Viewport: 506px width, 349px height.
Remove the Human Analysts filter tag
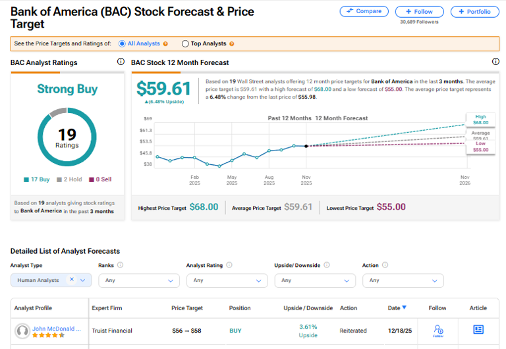72,280
